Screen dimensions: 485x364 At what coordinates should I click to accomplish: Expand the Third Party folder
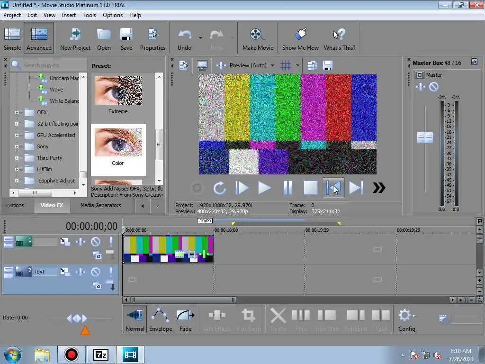coord(17,158)
